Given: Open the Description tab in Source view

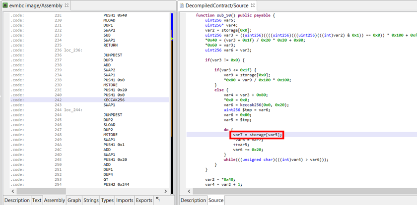Looking at the screenshot, I should pyautogui.click(x=193, y=200).
